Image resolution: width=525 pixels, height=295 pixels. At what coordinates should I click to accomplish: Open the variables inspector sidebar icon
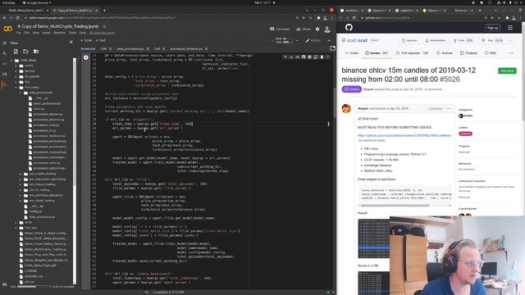click(4, 74)
